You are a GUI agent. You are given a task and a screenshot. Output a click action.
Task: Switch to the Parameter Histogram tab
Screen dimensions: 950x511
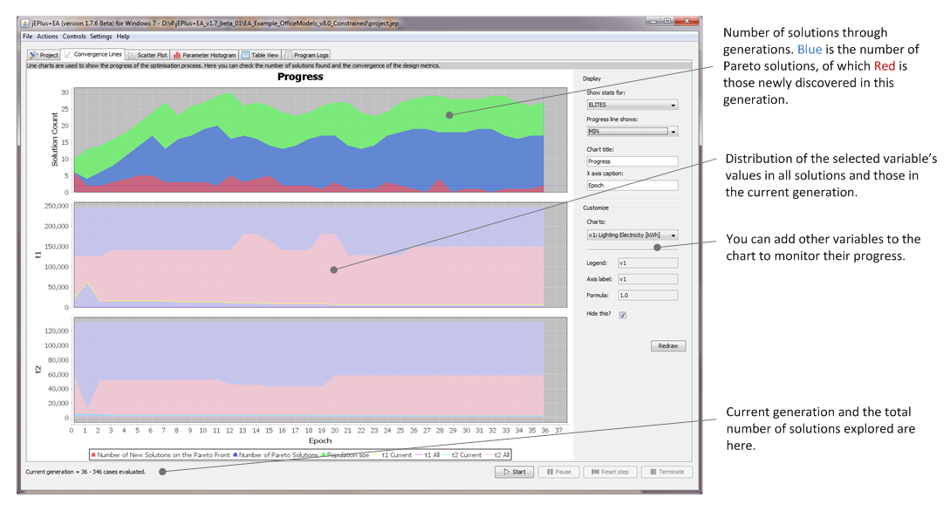(x=204, y=54)
